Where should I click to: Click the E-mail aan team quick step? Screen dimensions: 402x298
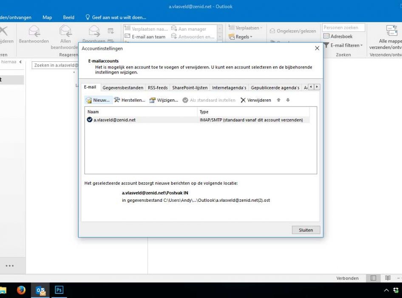click(145, 37)
